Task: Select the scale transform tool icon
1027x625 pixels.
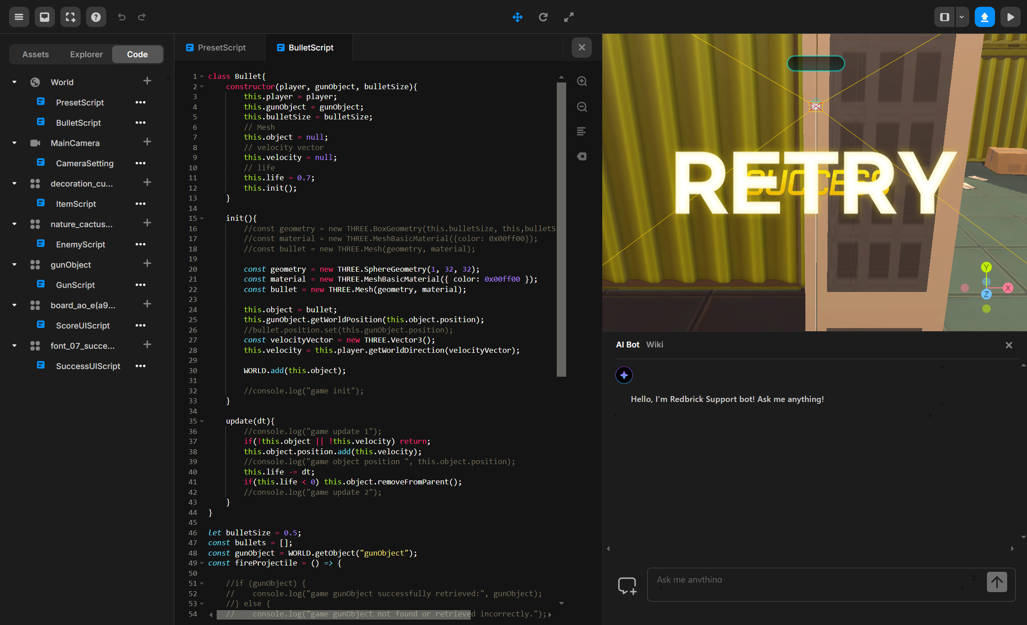Action: coord(568,17)
